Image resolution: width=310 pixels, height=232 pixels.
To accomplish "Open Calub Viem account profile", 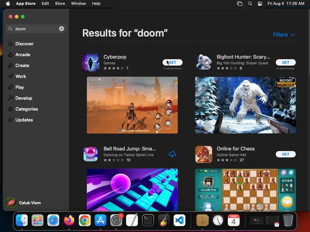I will click(x=24, y=203).
